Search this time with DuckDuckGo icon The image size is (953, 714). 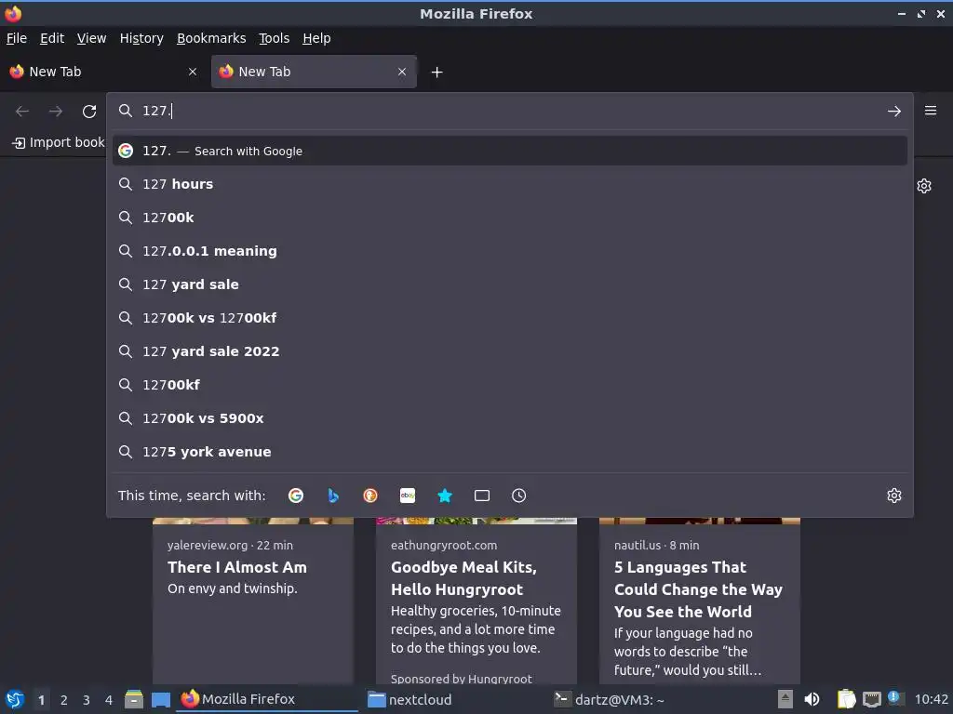[x=370, y=496]
